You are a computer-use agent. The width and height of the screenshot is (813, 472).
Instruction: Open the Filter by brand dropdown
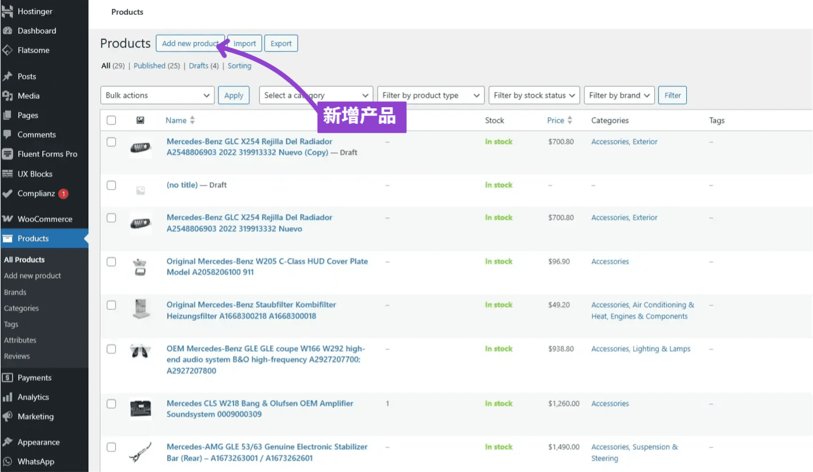pos(619,95)
